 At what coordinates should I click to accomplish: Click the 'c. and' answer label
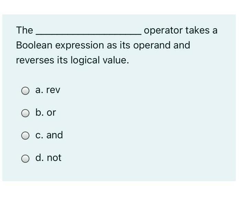pos(49,135)
